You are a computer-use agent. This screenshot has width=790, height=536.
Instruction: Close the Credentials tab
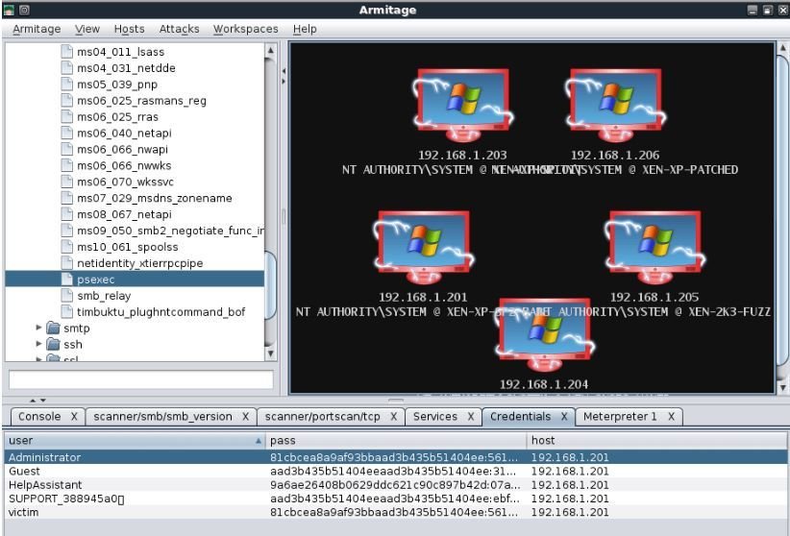(564, 417)
